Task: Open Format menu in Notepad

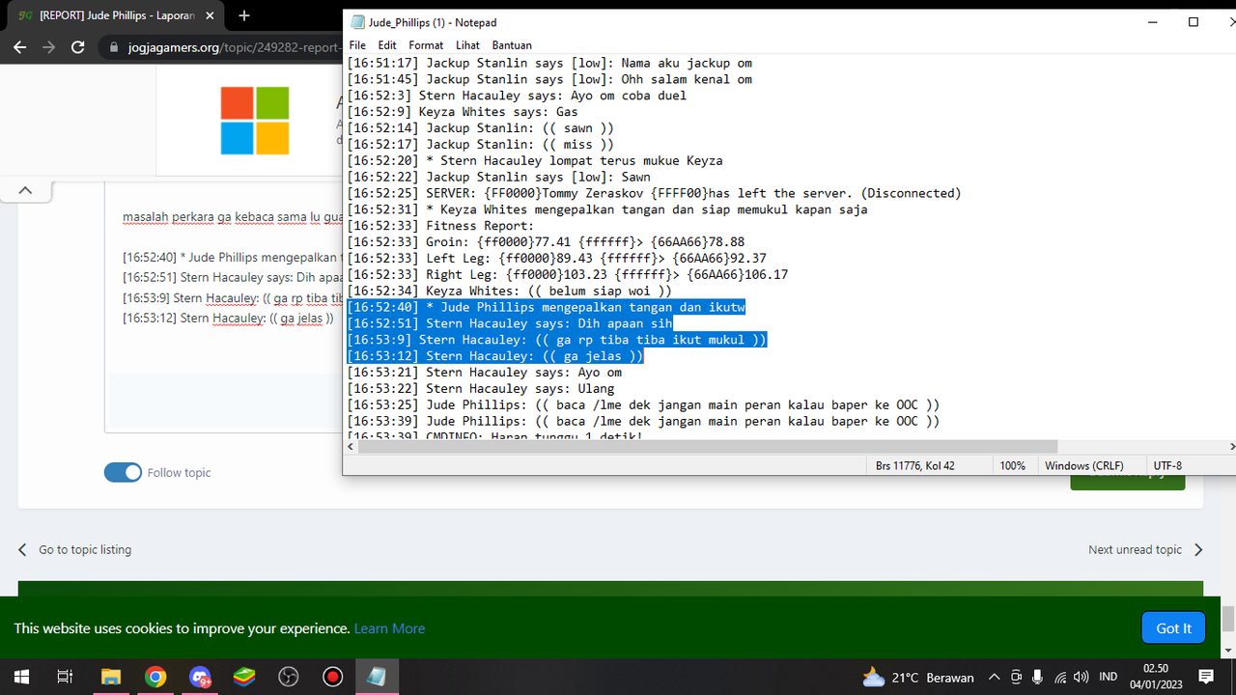Action: 426,45
